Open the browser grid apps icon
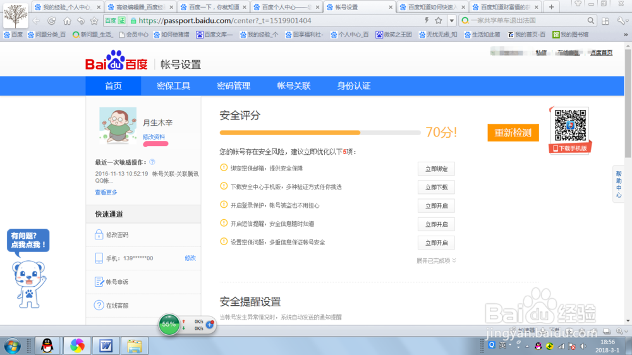The image size is (632, 355). 605,21
